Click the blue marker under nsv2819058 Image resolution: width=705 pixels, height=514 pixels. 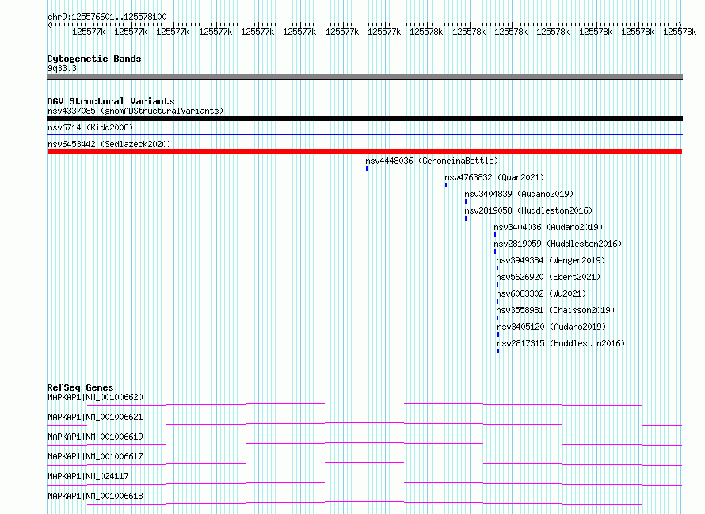466,218
